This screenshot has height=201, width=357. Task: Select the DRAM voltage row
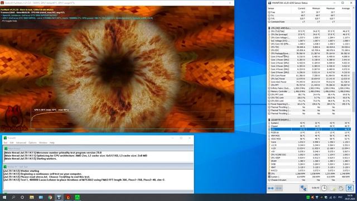click(x=310, y=161)
